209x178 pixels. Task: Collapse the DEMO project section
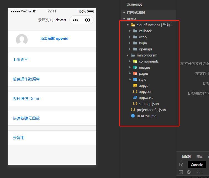pyautogui.click(x=124, y=19)
